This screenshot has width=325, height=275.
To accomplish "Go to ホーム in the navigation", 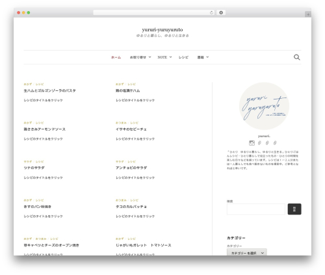I will pos(116,57).
